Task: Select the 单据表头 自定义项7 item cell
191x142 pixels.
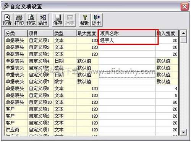Action: [40, 82]
